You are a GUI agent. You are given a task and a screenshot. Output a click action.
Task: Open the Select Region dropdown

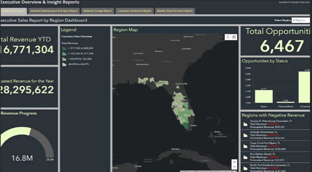(x=300, y=20)
